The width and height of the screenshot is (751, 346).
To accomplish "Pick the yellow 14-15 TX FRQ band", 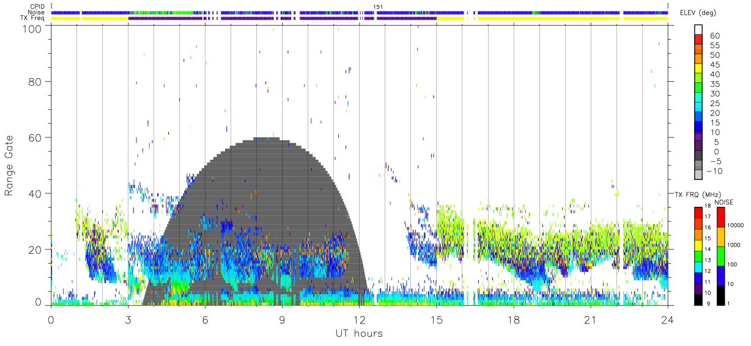I will (x=698, y=244).
